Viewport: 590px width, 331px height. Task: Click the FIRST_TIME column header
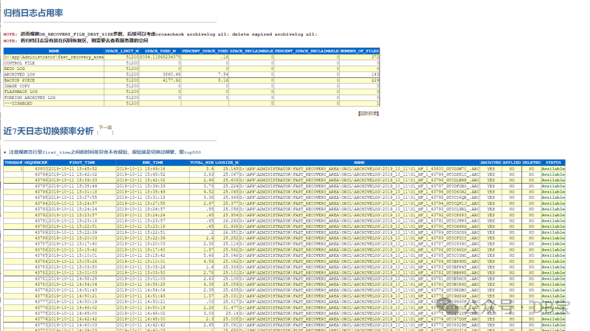coord(82,162)
